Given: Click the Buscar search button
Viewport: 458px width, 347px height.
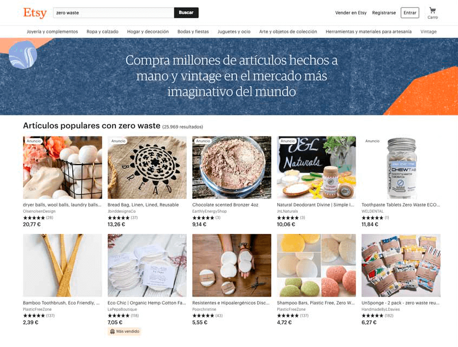Looking at the screenshot, I should click(x=186, y=12).
